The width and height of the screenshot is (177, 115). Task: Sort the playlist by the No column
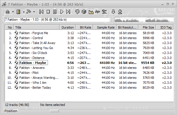click(x=9, y=27)
